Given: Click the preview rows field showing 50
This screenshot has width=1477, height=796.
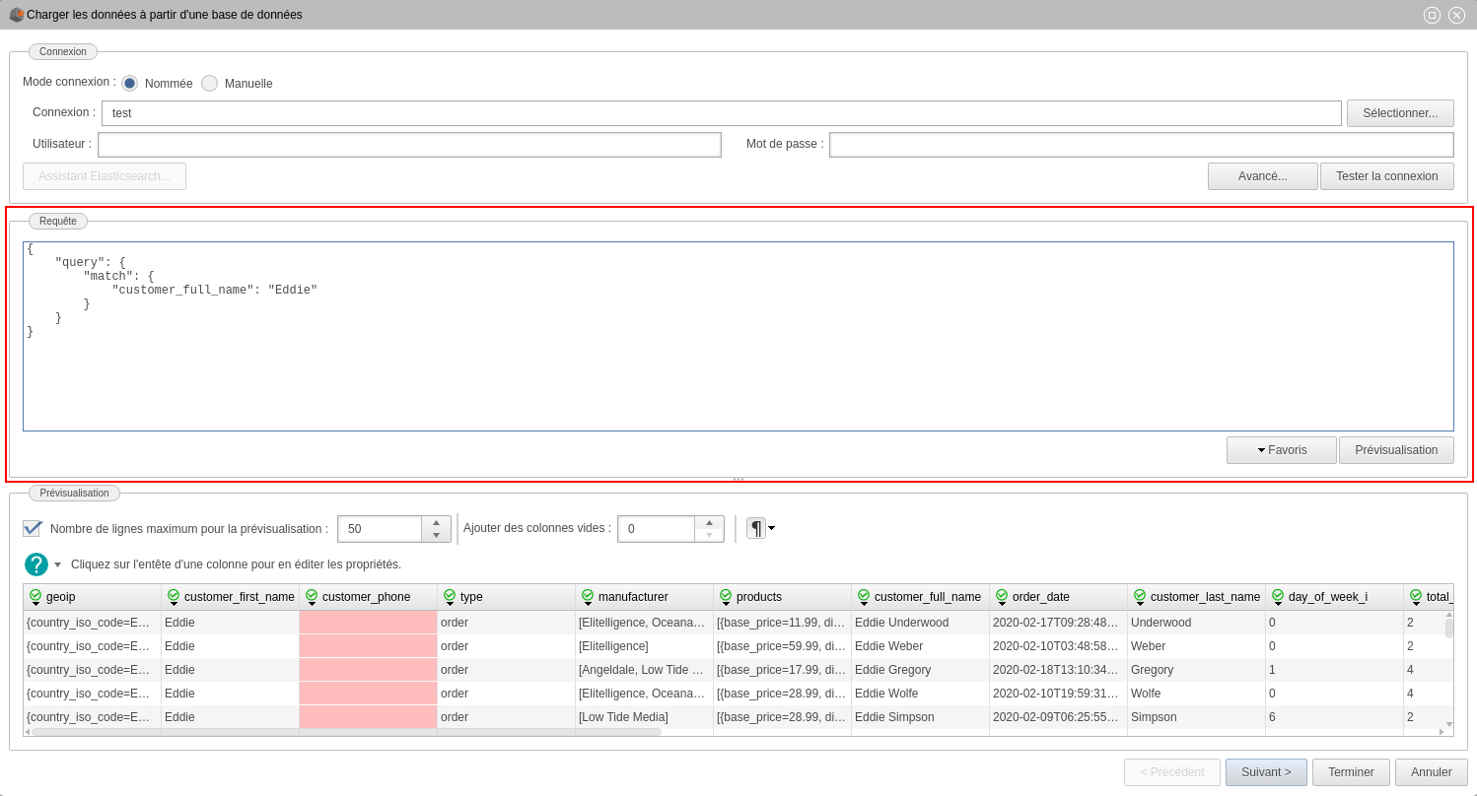Looking at the screenshot, I should point(380,529).
